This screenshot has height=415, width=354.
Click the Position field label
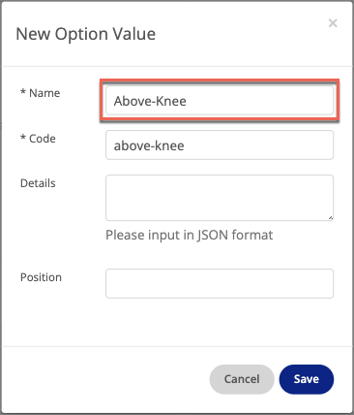(x=41, y=277)
